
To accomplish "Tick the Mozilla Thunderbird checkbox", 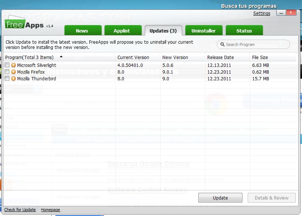I will [7, 78].
